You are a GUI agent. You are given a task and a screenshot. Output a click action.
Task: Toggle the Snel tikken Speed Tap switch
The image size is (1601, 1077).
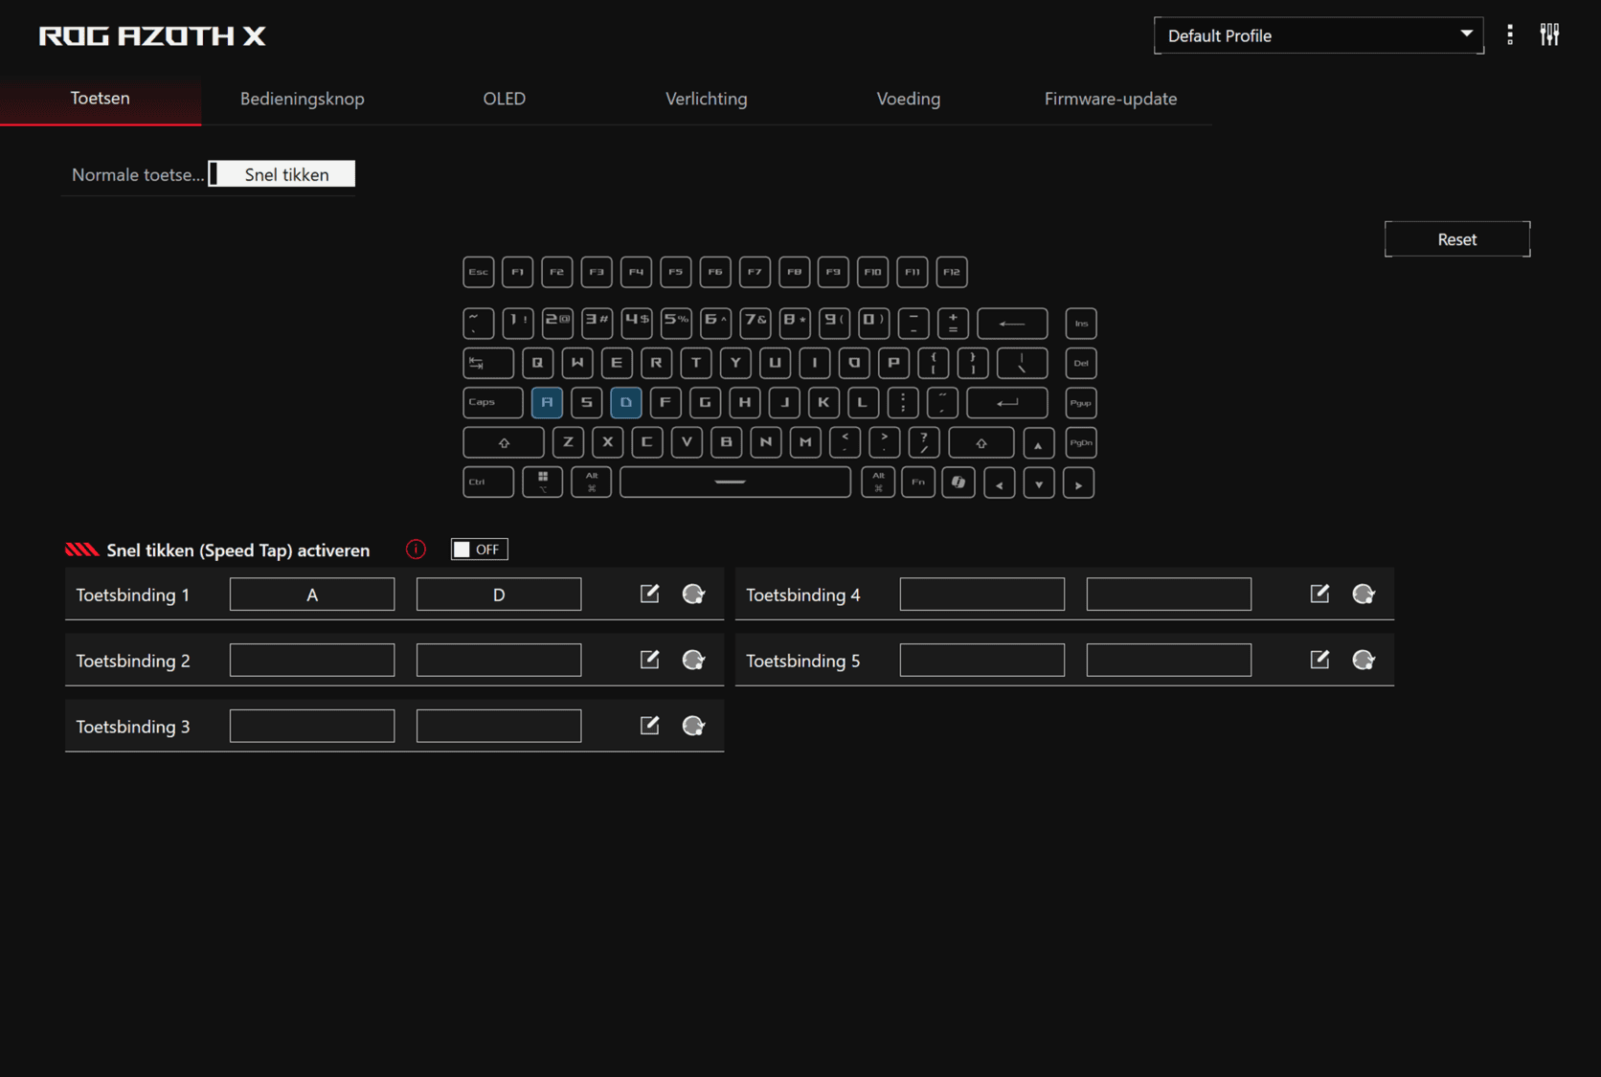click(x=479, y=550)
